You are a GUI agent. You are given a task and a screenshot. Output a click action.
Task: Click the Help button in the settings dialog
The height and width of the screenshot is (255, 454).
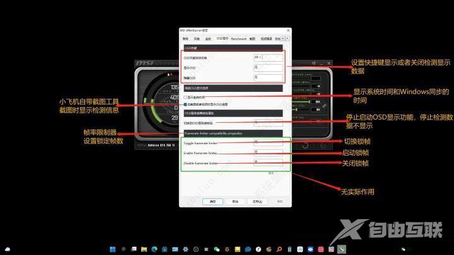(280, 201)
